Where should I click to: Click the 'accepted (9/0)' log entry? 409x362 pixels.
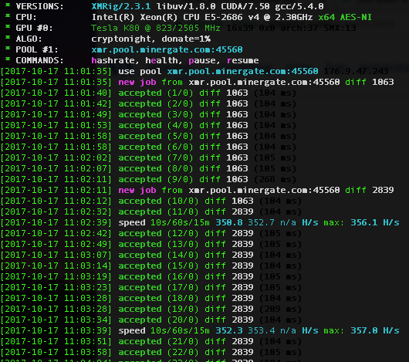148,179
